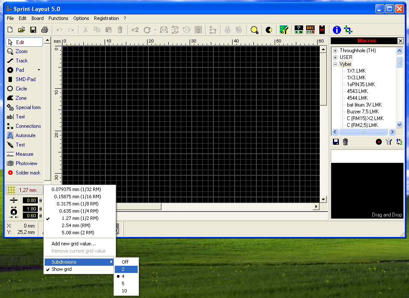Create a new board file
The image size is (409, 298).
10,30
